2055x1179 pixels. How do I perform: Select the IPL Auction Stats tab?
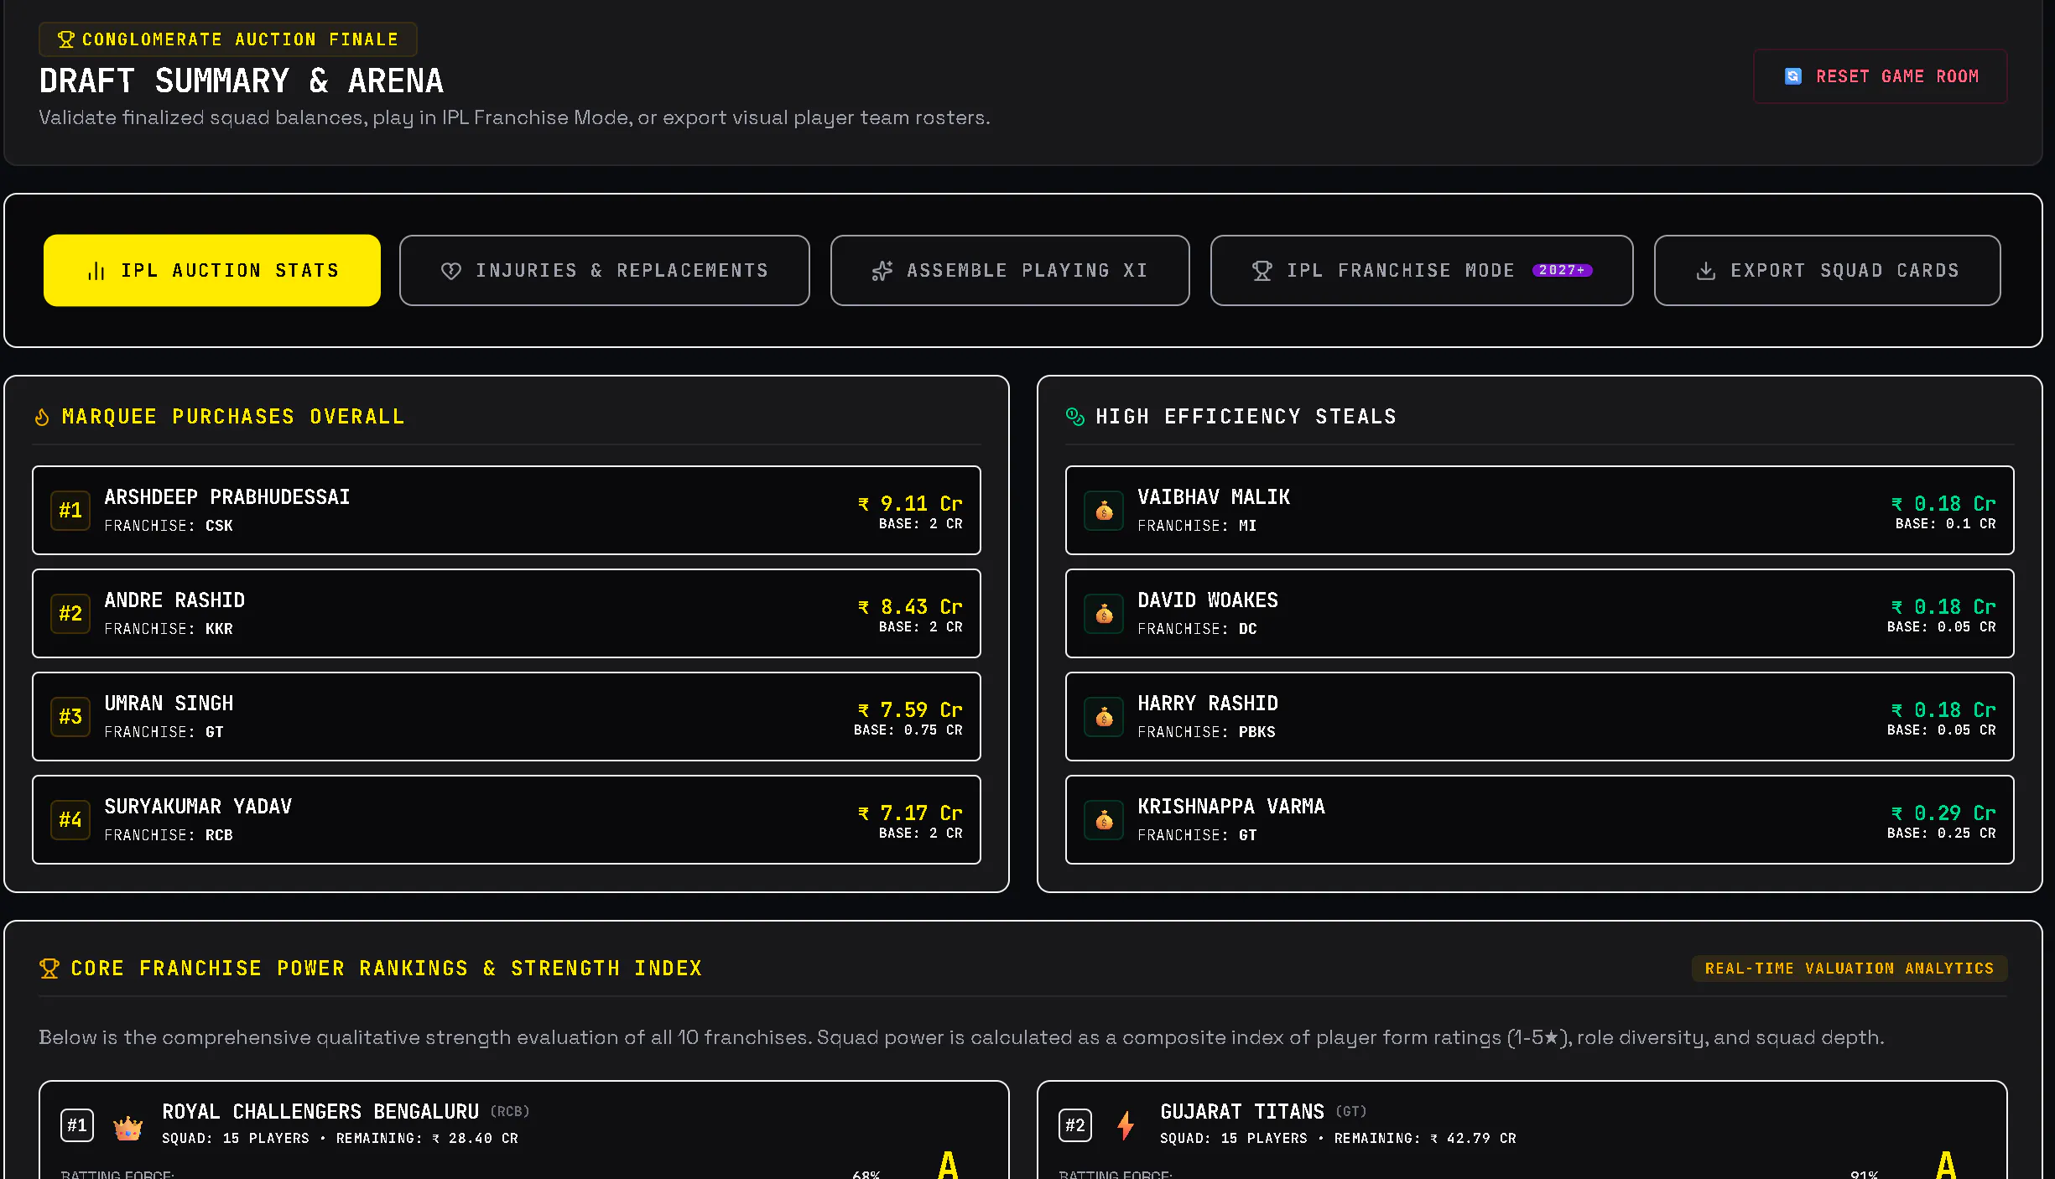(212, 270)
